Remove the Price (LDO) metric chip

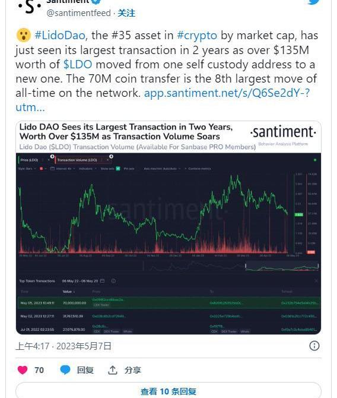(x=49, y=160)
